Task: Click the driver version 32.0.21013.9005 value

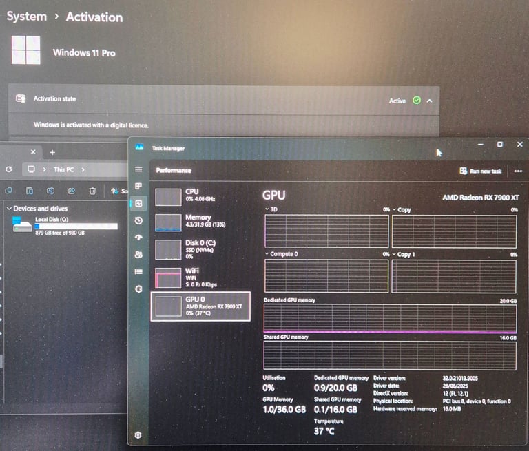Action: (x=460, y=379)
